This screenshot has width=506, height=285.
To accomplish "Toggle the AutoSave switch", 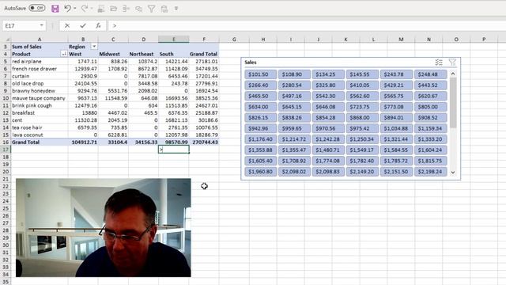I will (x=37, y=8).
